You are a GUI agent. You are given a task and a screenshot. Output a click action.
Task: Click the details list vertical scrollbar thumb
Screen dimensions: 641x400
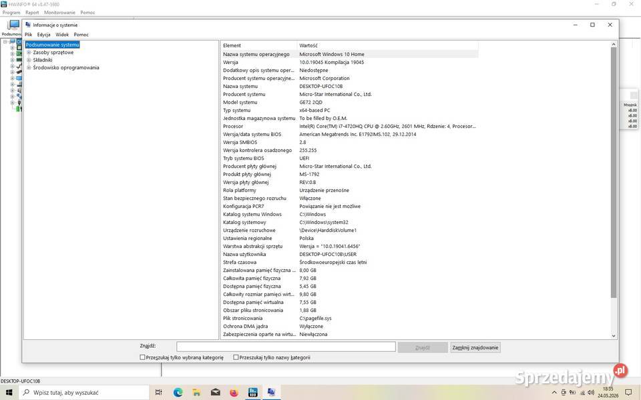pos(613,172)
